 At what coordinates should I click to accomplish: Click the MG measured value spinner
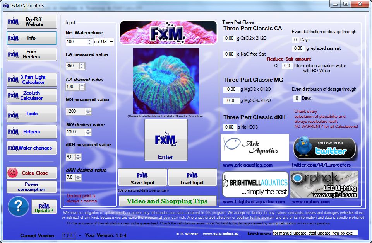[x=88, y=112]
